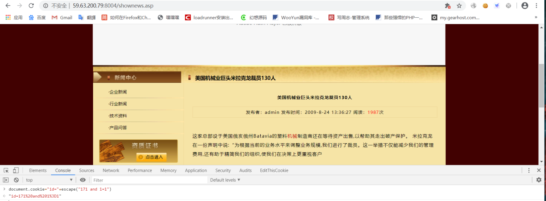Switch to the Memory tab

coord(168,170)
